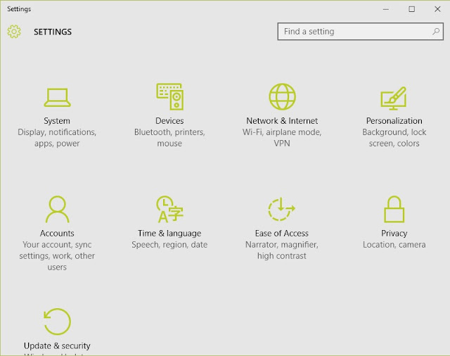Open the Devices keyboard and speaker icon
Image resolution: width=450 pixels, height=356 pixels.
coord(170,96)
